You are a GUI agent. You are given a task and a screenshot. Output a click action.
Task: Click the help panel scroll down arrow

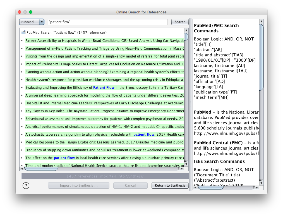tap(261, 183)
